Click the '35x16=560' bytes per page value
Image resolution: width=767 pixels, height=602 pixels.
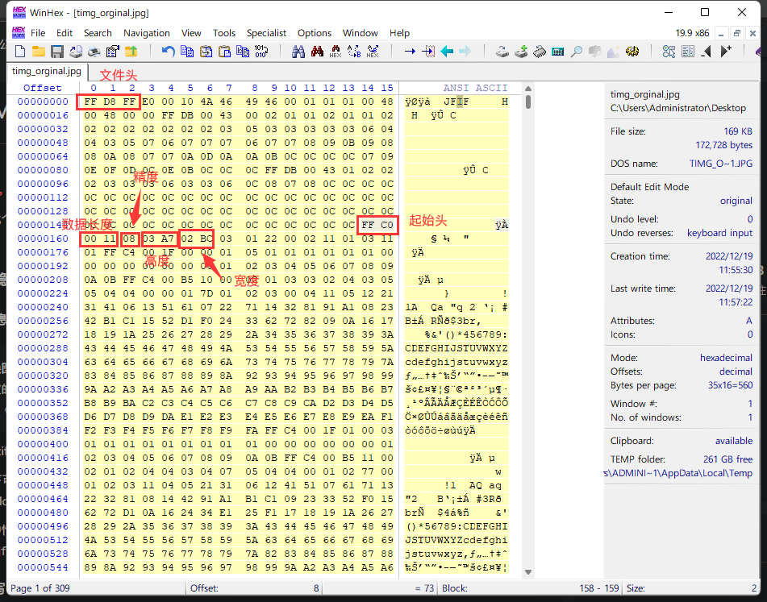(x=730, y=385)
